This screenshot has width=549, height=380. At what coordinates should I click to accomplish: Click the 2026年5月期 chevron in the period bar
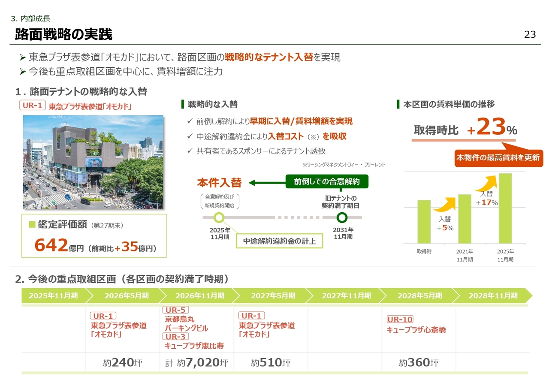127,296
